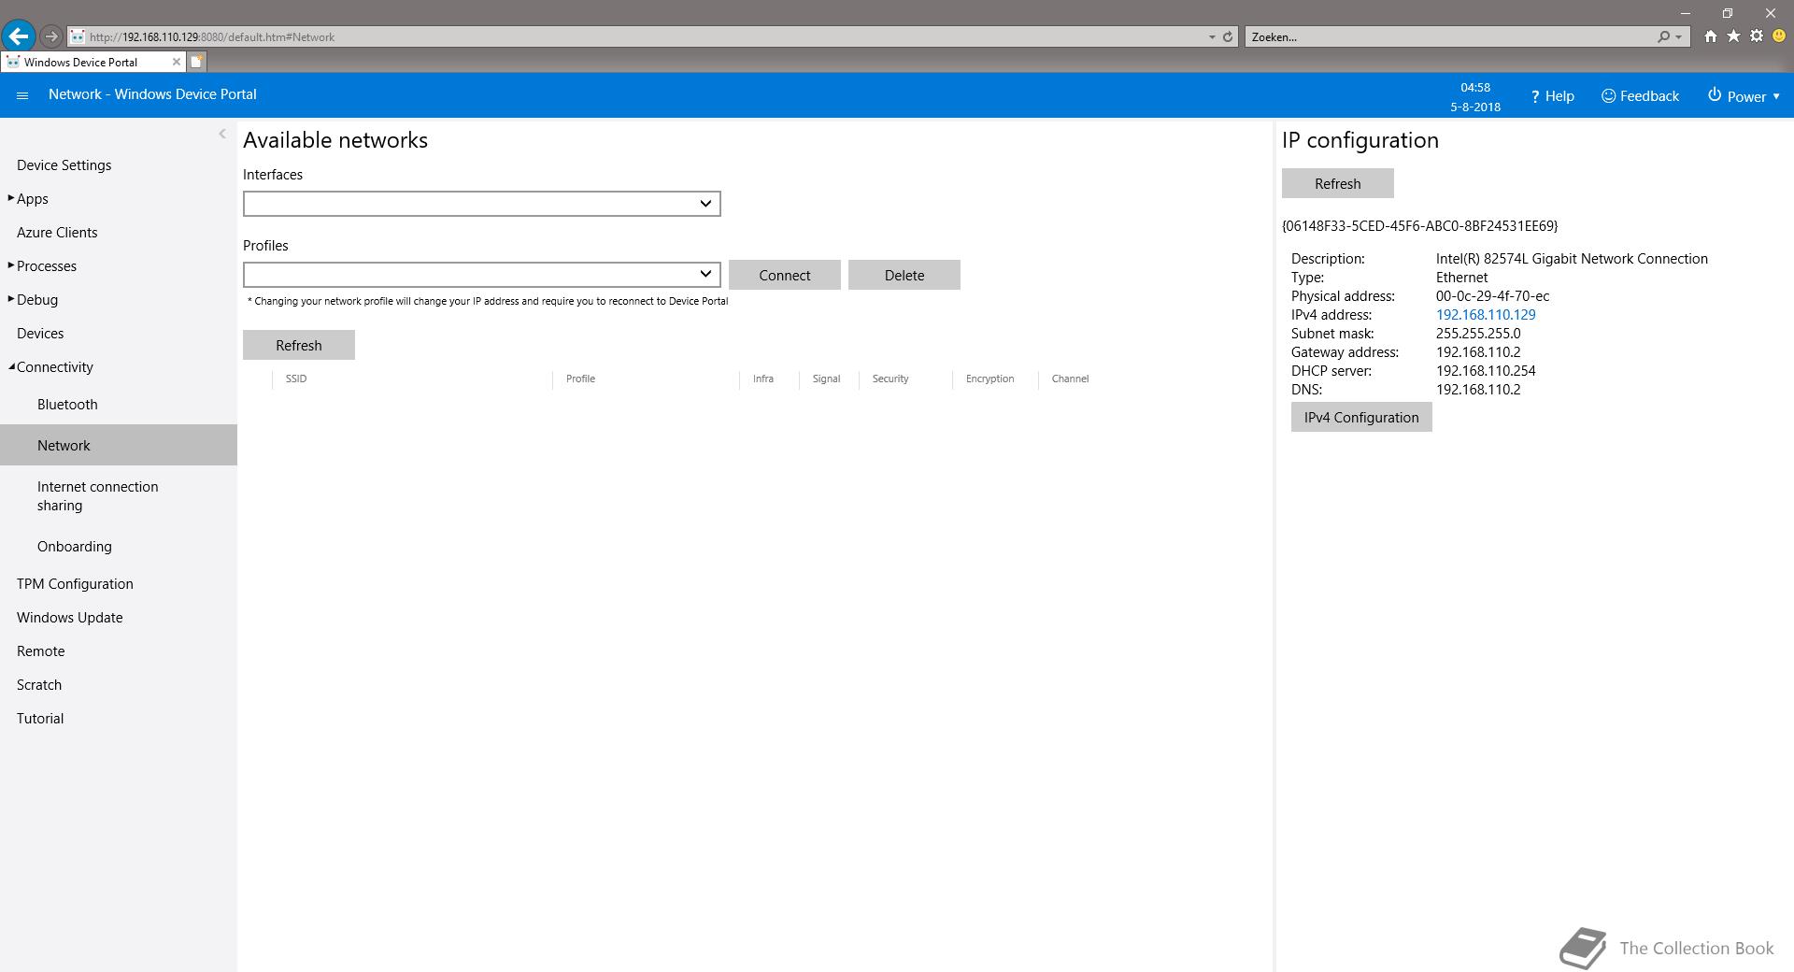Open Help in the portal header
Viewport: 1794px width, 972px height.
pos(1552,96)
